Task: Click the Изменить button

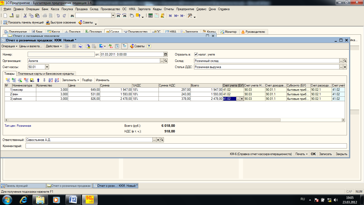Action: [103, 80]
